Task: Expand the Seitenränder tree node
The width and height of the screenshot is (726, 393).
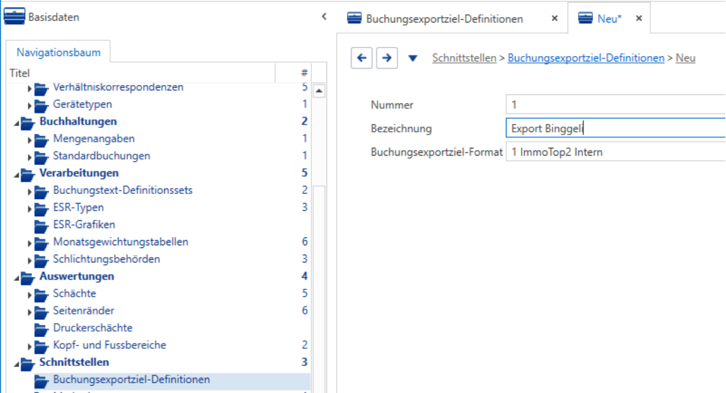Action: pyautogui.click(x=29, y=311)
